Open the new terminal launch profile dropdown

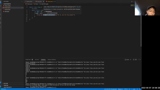(x=132, y=59)
